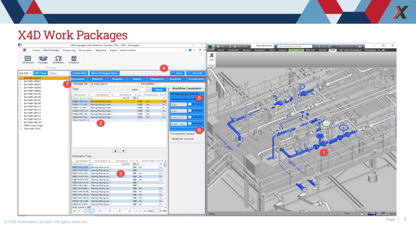Expand the Test with Chris tree node
Viewport: 416px width, 227px height.
[x=20, y=129]
